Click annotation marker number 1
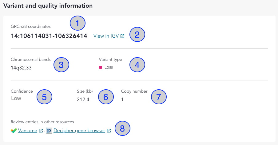 pyautogui.click(x=77, y=23)
